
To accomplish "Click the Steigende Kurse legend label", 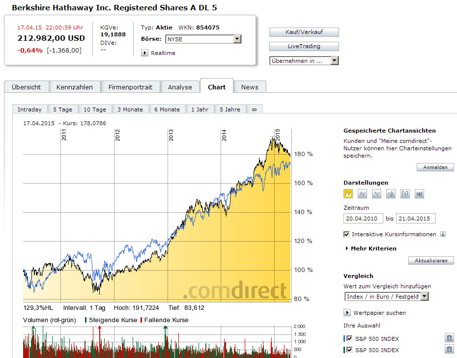I will (x=113, y=320).
